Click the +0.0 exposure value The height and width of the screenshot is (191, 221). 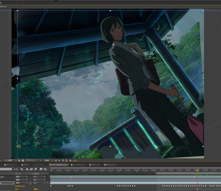point(75,160)
